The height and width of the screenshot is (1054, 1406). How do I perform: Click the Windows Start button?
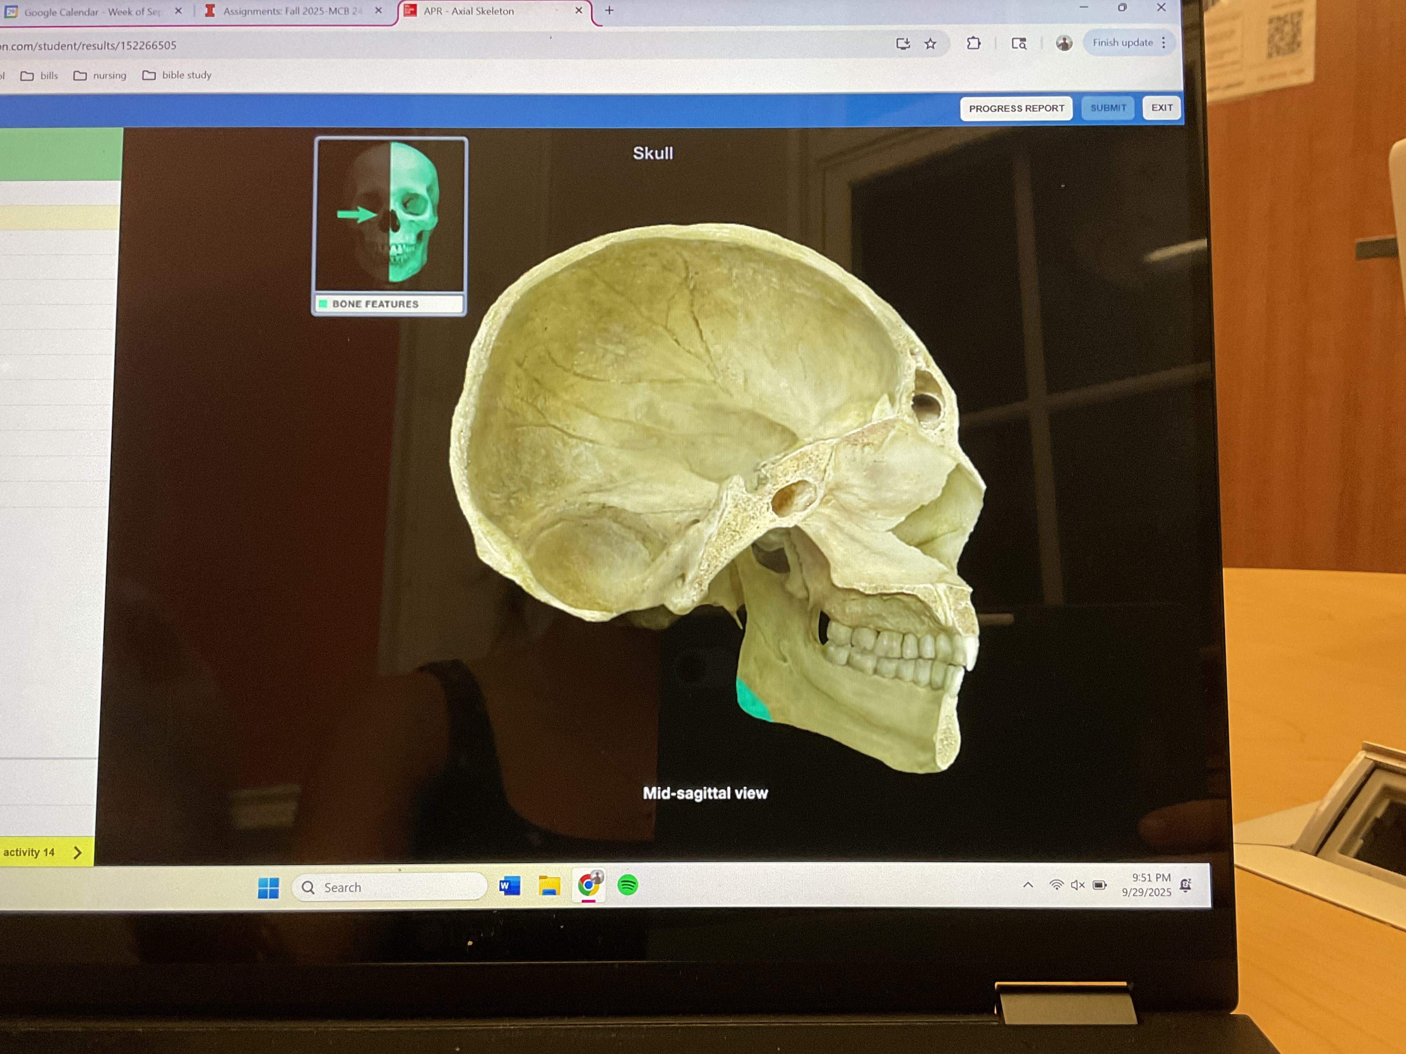coord(268,887)
